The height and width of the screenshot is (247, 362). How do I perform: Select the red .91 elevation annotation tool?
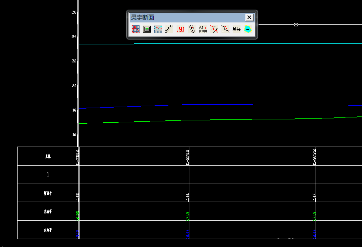pyautogui.click(x=181, y=29)
